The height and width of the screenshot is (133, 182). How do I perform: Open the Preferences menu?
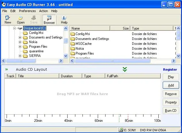27,11
